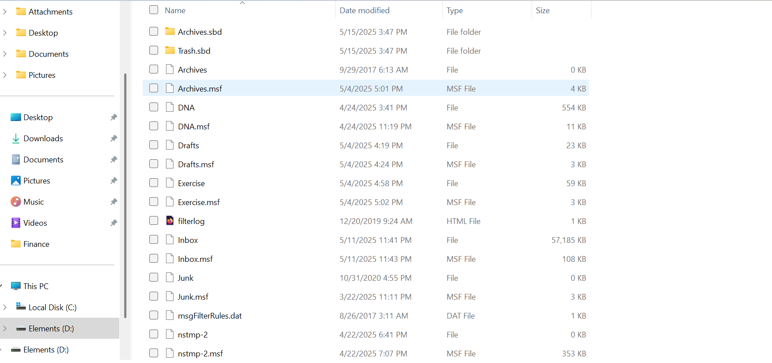Viewport: 772px width, 363px height.
Task: Click the This PC computer icon
Action: tap(16, 286)
